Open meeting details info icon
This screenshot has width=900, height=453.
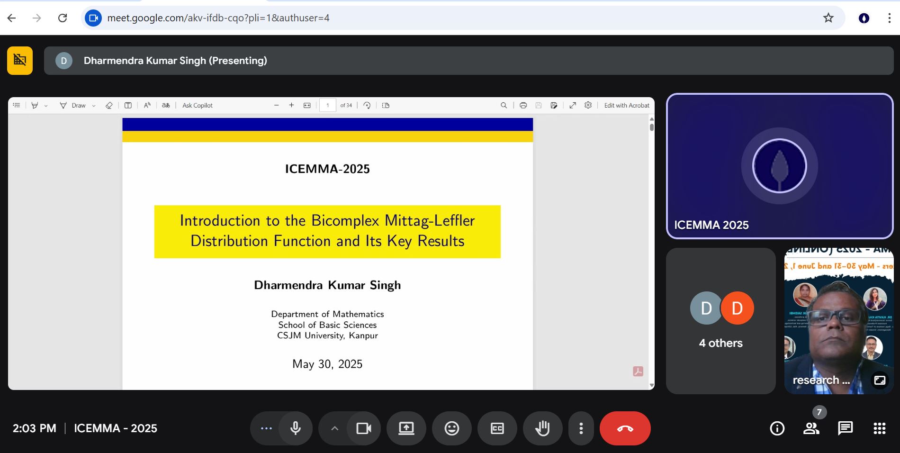click(x=777, y=428)
